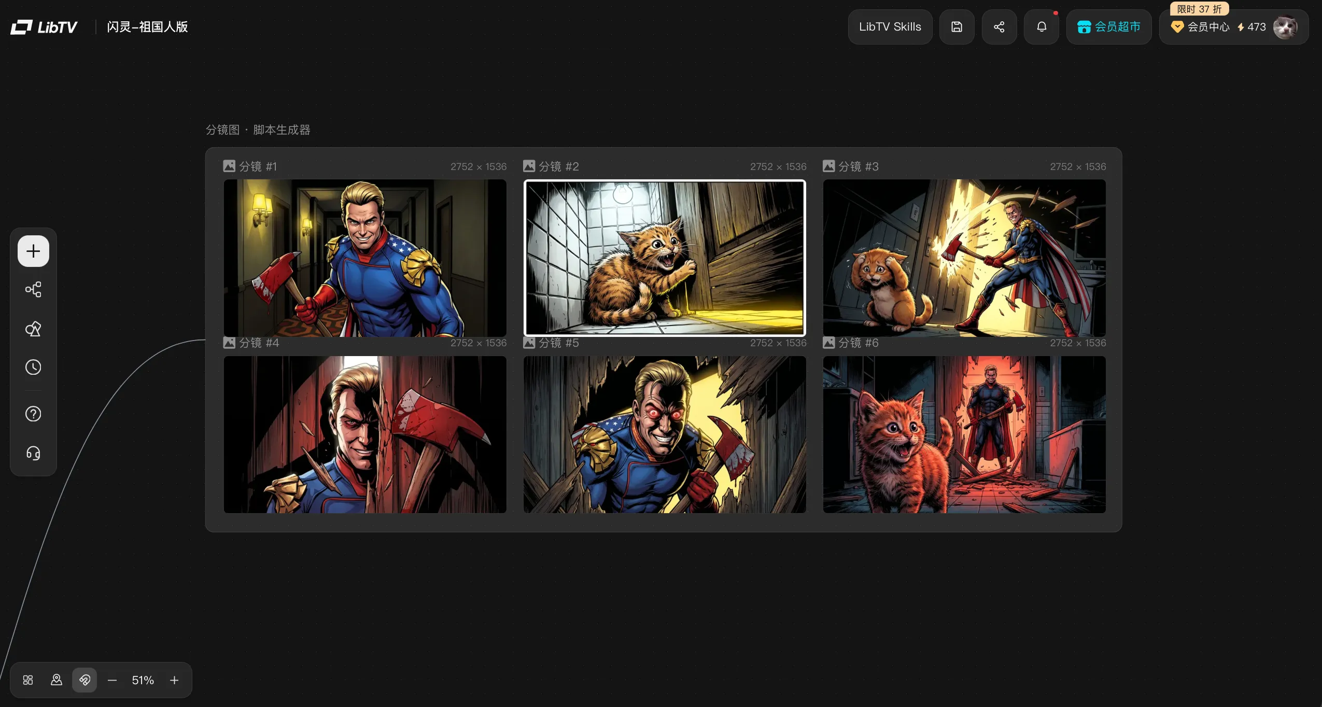This screenshot has width=1322, height=707.
Task: Click the 限时 37 折 discount badge
Action: (x=1199, y=9)
